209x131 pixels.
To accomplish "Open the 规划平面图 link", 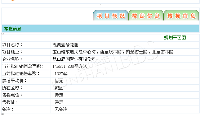I will (x=175, y=38).
